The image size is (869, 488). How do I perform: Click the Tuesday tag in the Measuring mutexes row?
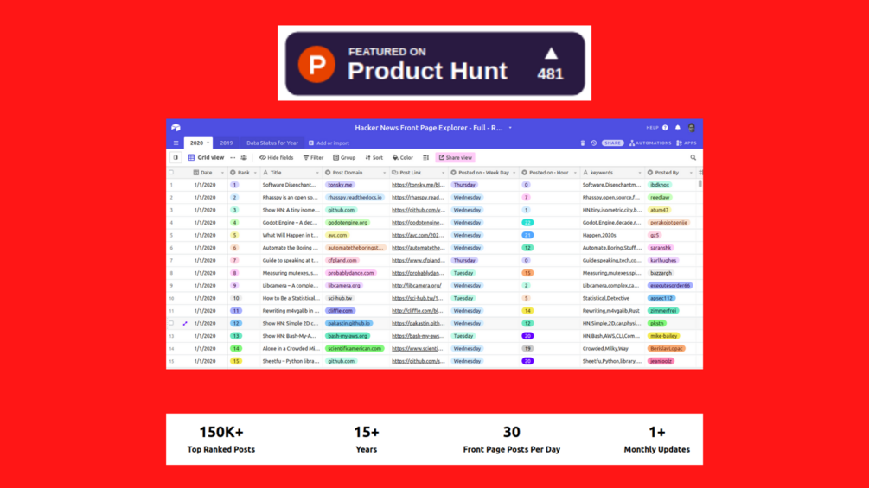click(463, 273)
